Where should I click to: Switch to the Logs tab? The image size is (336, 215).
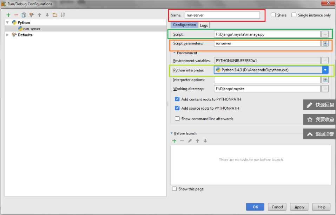click(204, 25)
